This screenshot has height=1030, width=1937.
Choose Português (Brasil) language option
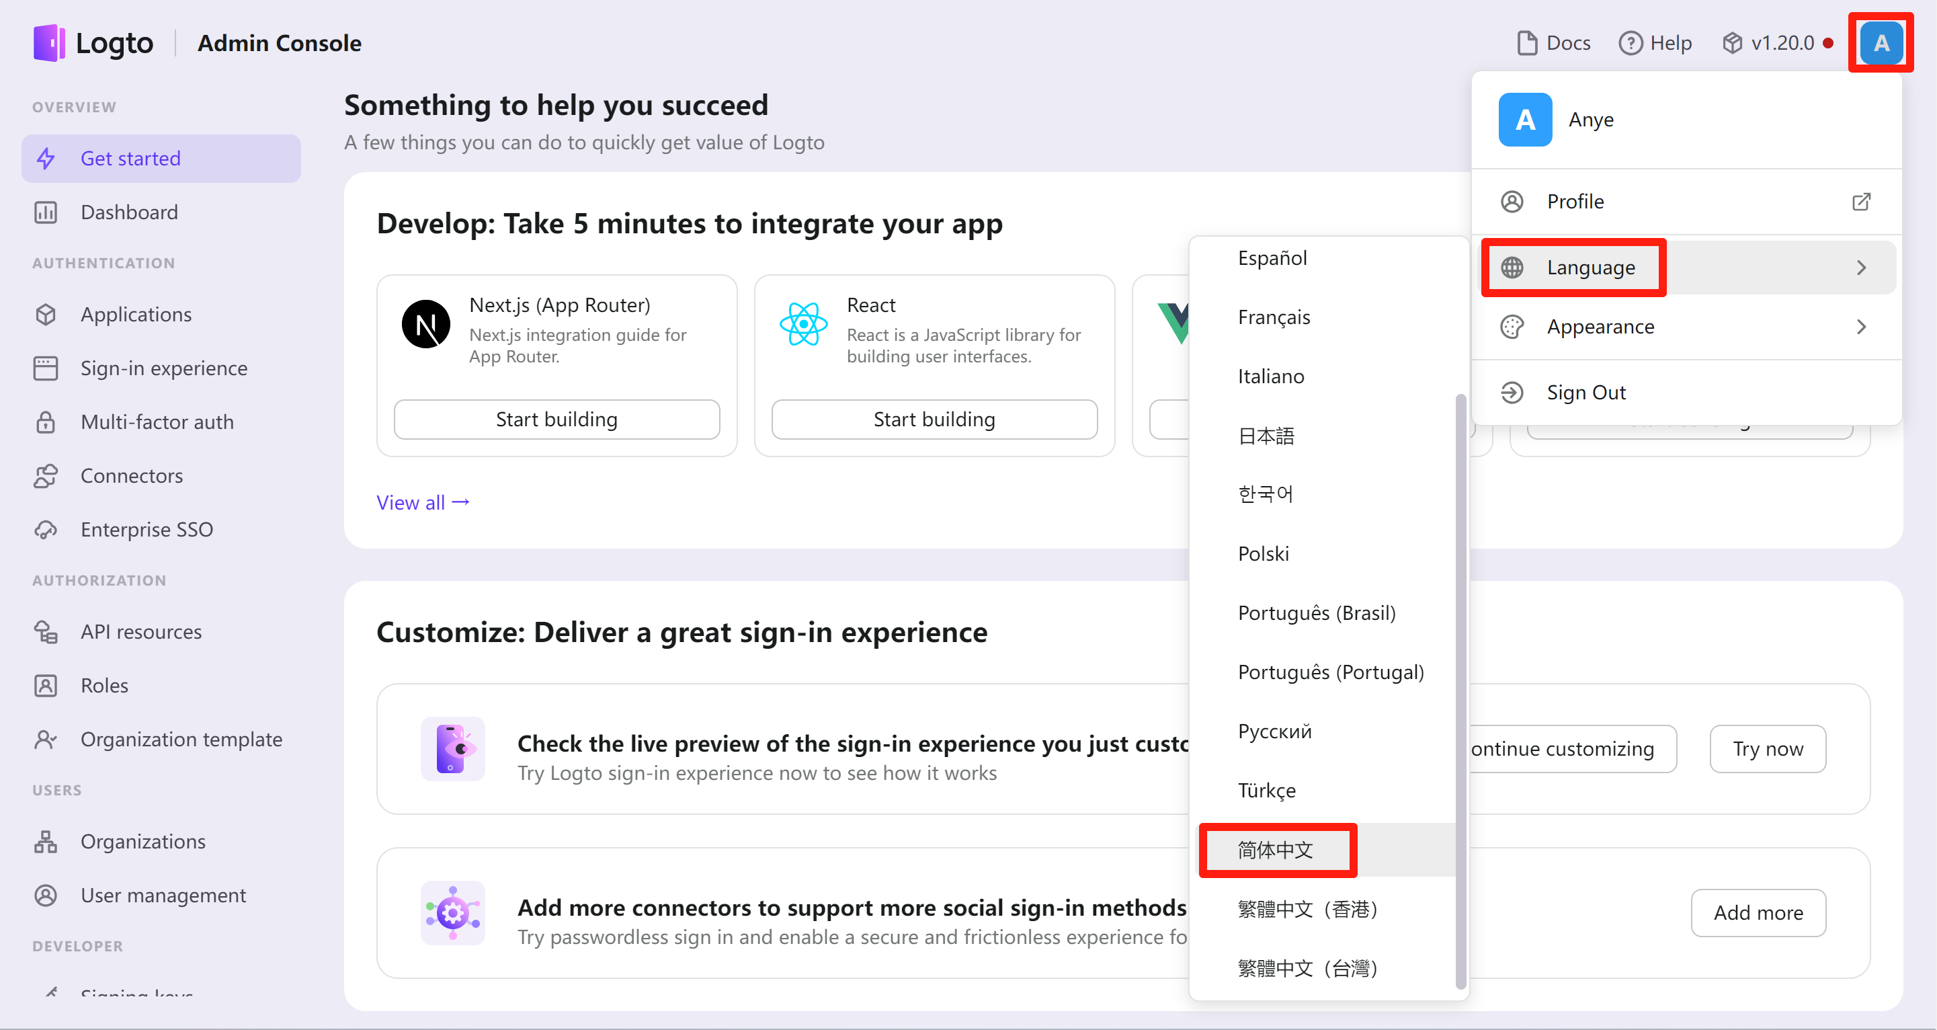tap(1316, 613)
